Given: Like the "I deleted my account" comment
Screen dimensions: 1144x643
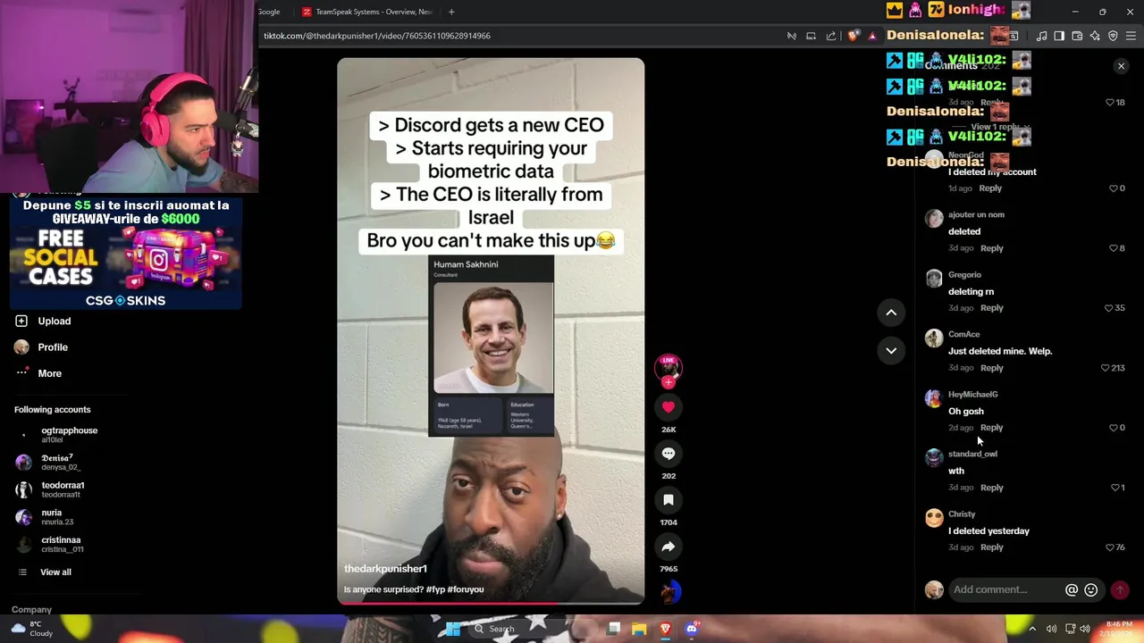Looking at the screenshot, I should click(1114, 188).
